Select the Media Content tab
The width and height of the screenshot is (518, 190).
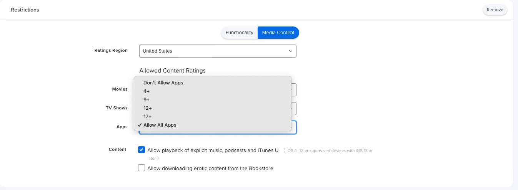tap(278, 33)
